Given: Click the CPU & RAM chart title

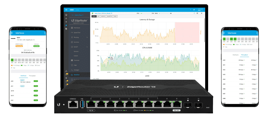Looking at the screenshot, I should pyautogui.click(x=147, y=48).
